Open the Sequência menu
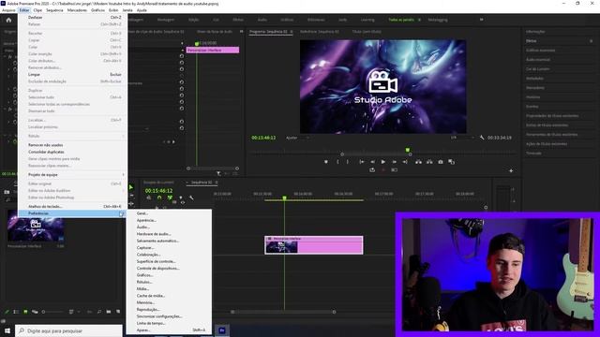600x337 pixels. pyautogui.click(x=54, y=10)
